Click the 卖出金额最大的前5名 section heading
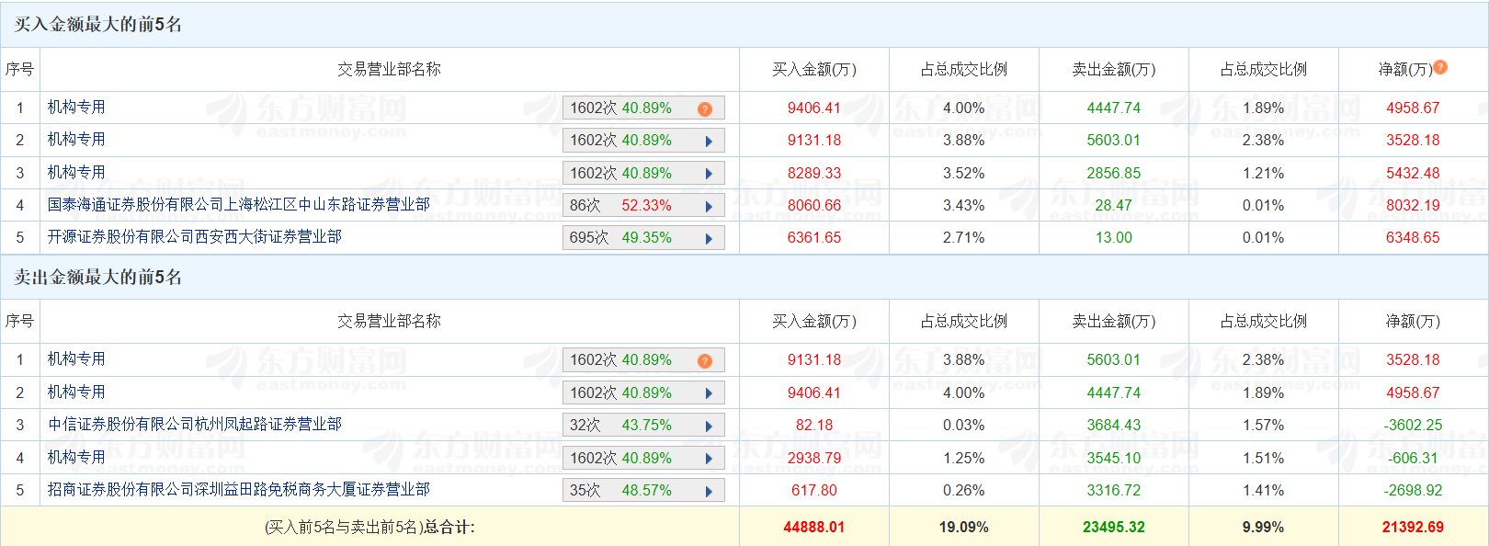 pyautogui.click(x=98, y=278)
